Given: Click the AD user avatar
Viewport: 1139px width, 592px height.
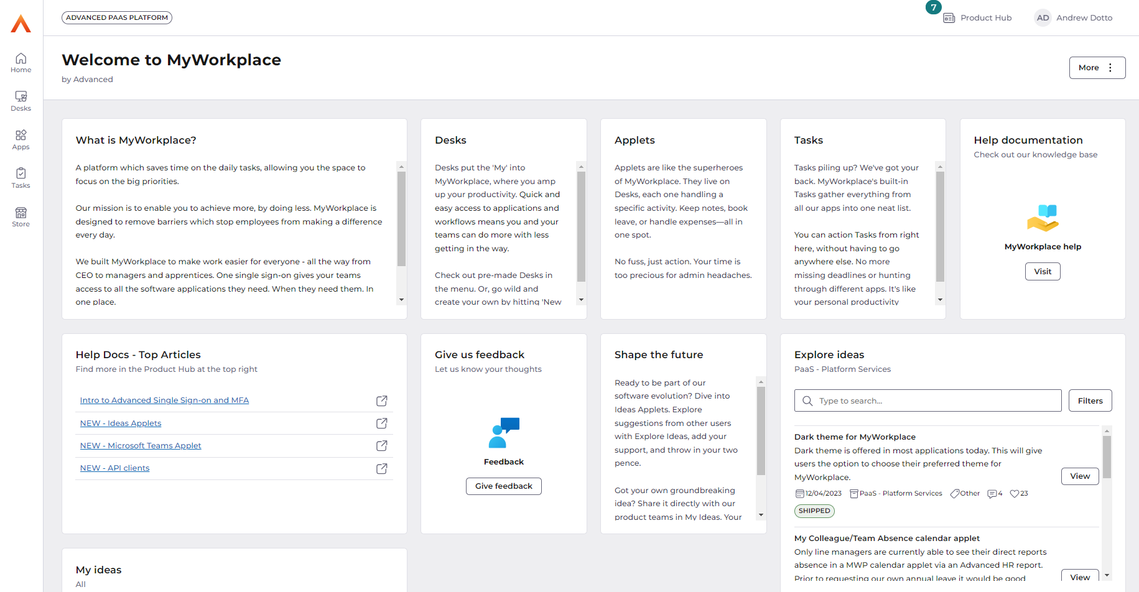Looking at the screenshot, I should [1043, 18].
